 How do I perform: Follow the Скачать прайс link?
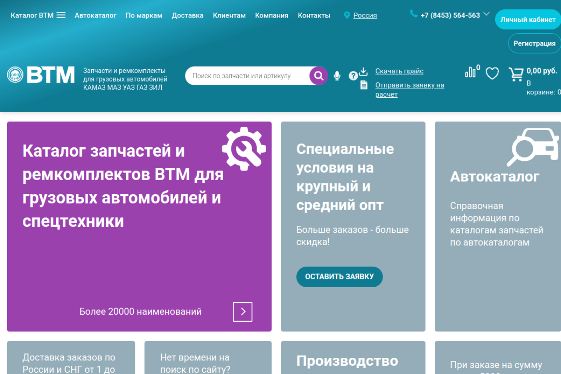point(399,71)
